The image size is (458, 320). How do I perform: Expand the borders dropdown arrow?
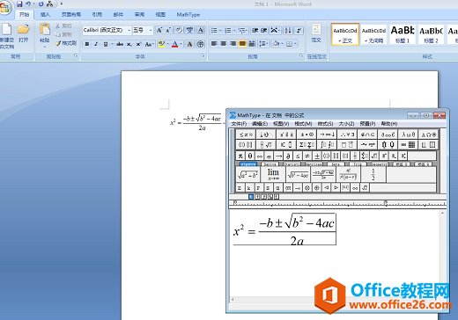(295, 44)
